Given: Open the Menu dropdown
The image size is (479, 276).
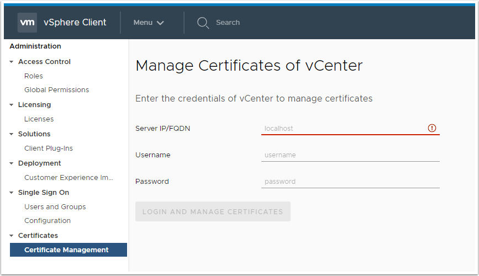Looking at the screenshot, I should click(x=149, y=23).
